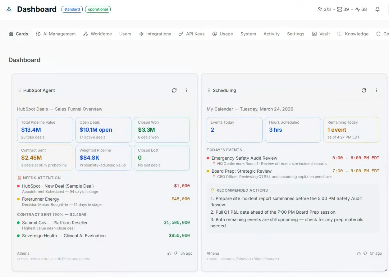Open HubSpot Agent card options menu
The image size is (389, 277).
(x=187, y=90)
